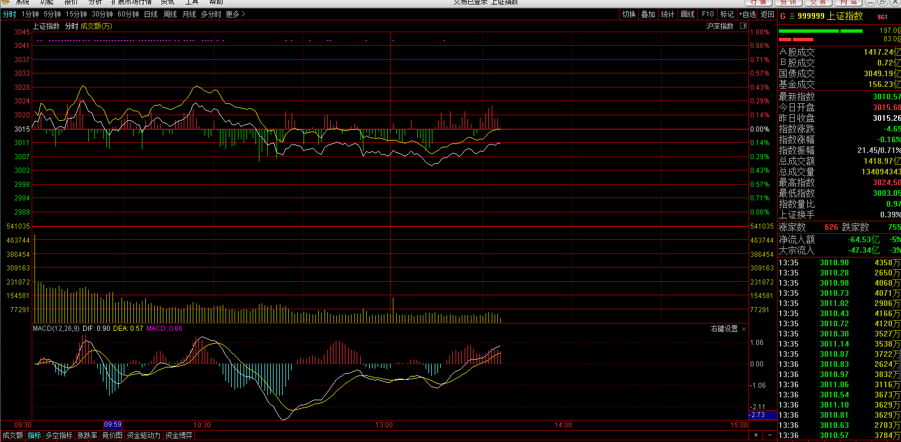Click the green three-bar icon before 999999
The width and height of the screenshot is (901, 442).
[792, 16]
